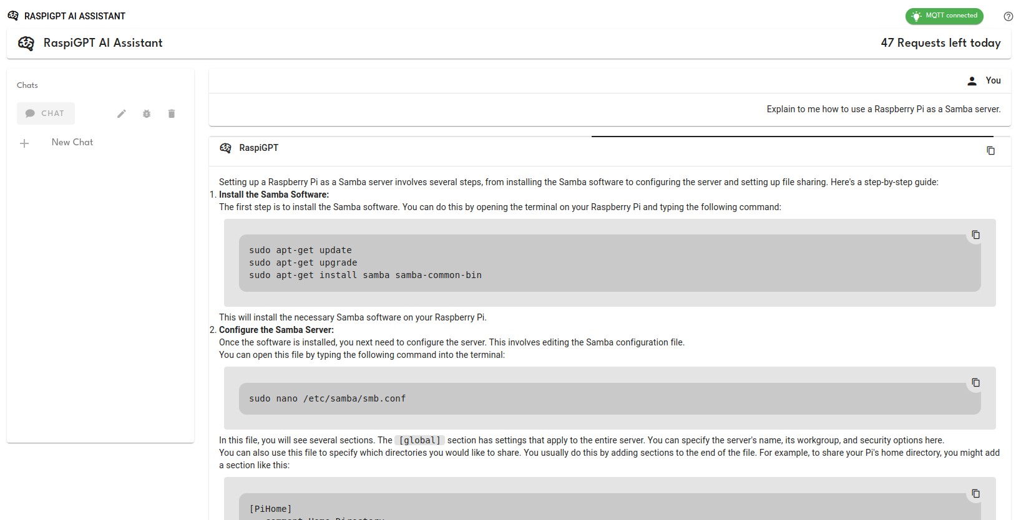This screenshot has width=1016, height=520.
Task: Click the 47 Requests left today counter
Action: point(940,43)
